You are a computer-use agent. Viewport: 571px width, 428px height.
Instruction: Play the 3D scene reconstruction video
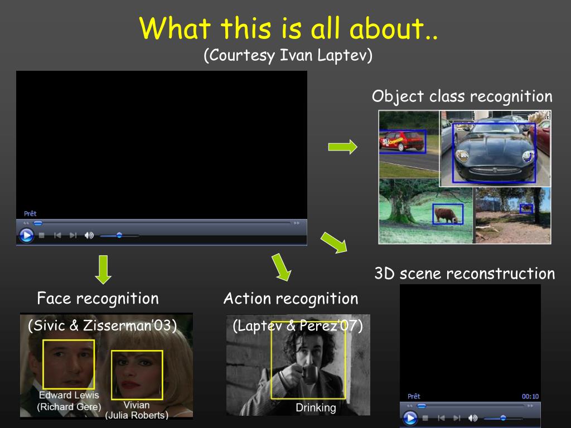pos(410,418)
